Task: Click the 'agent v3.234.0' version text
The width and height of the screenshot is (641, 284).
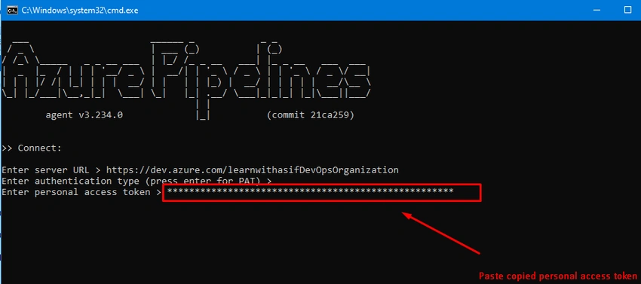Action: [x=84, y=115]
